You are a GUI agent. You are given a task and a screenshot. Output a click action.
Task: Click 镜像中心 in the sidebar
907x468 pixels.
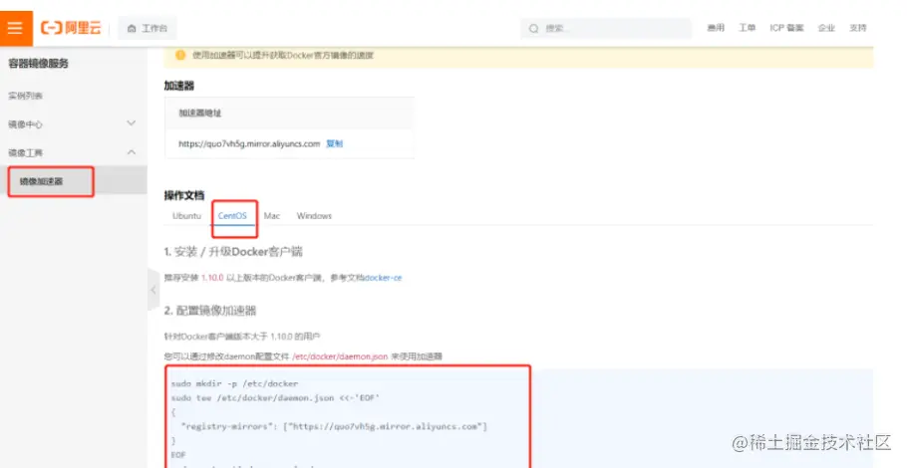click(x=26, y=124)
